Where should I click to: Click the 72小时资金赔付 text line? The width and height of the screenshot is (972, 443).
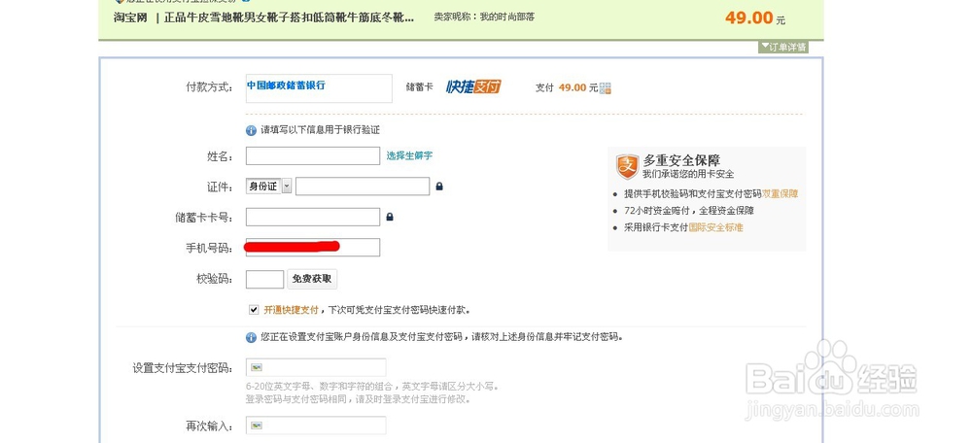pyautogui.click(x=689, y=211)
